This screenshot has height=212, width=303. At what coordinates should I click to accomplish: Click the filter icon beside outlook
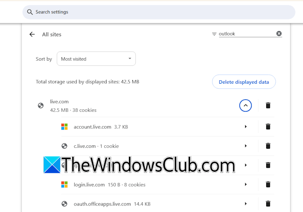click(214, 34)
